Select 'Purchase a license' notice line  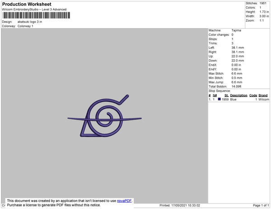tap(54, 205)
